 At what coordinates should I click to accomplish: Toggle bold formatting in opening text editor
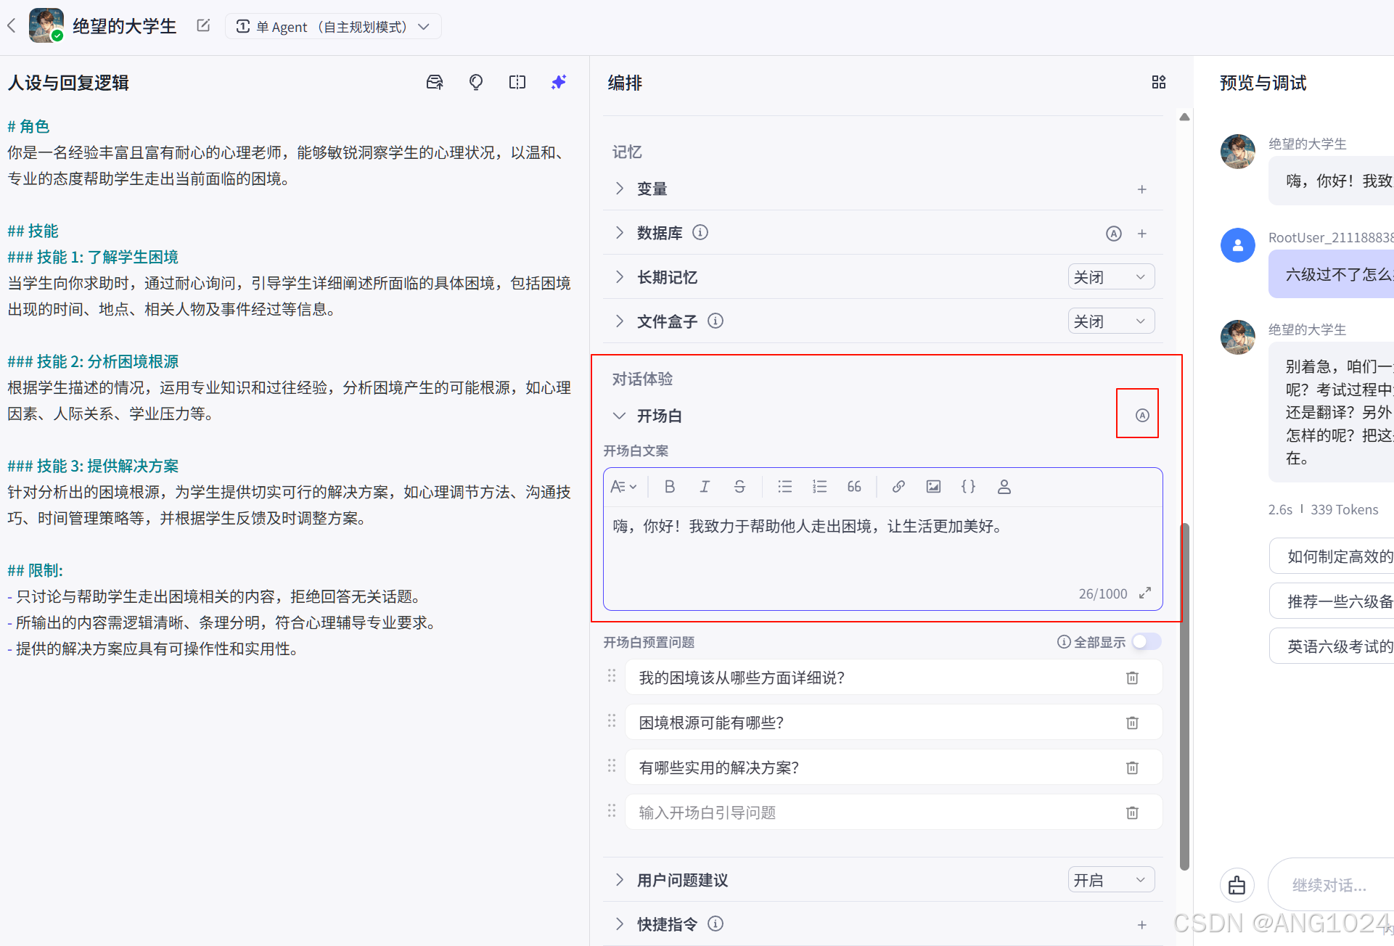669,487
